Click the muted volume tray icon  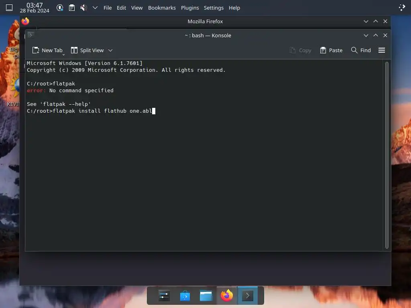pos(83,8)
